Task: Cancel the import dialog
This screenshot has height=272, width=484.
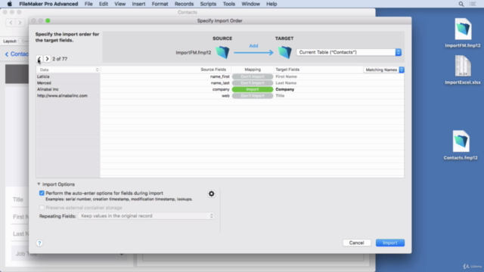Action: click(356, 243)
